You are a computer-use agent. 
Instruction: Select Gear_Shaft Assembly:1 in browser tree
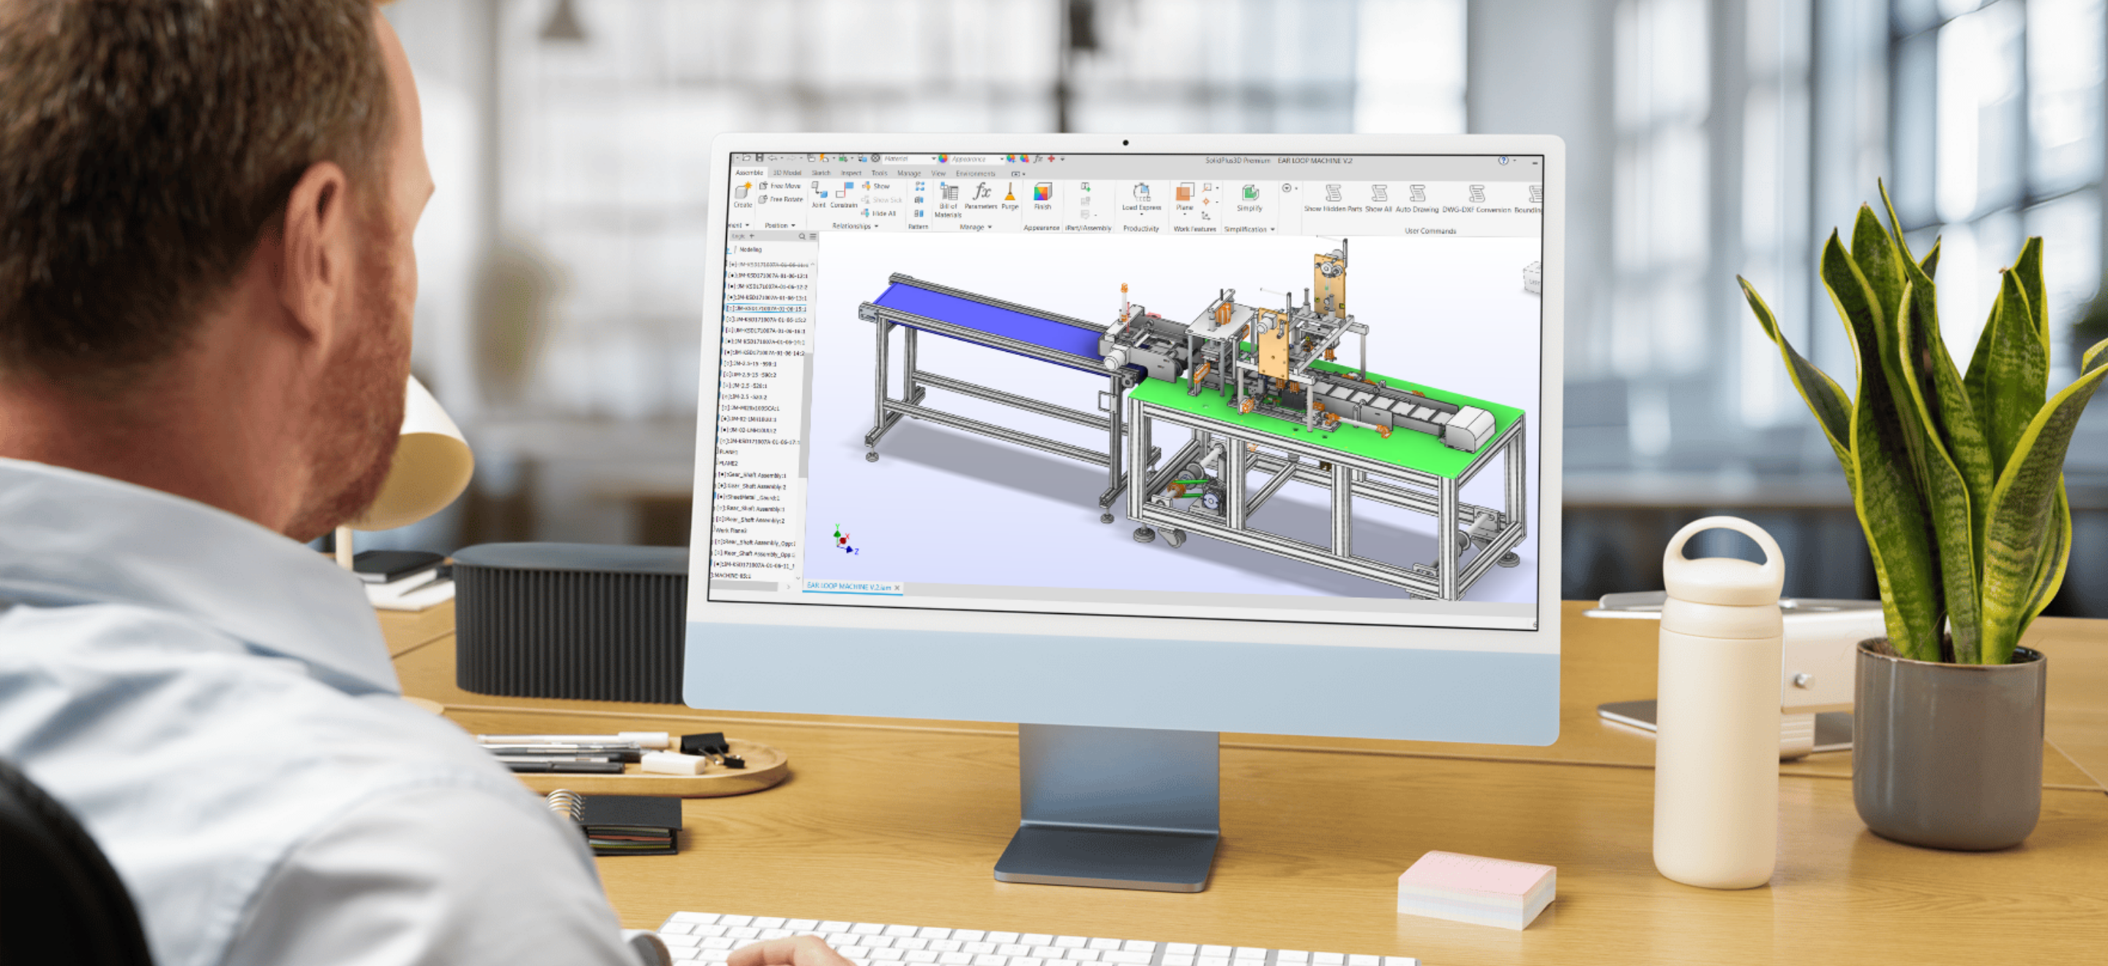(x=752, y=475)
